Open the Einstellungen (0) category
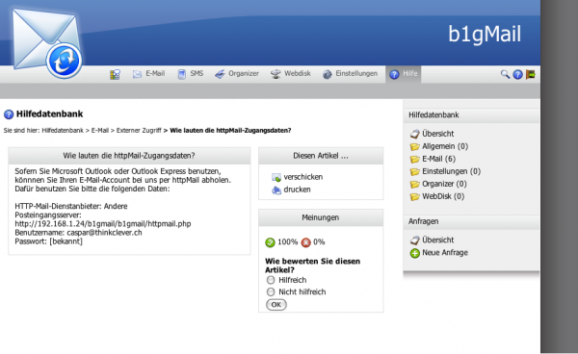 451,171
